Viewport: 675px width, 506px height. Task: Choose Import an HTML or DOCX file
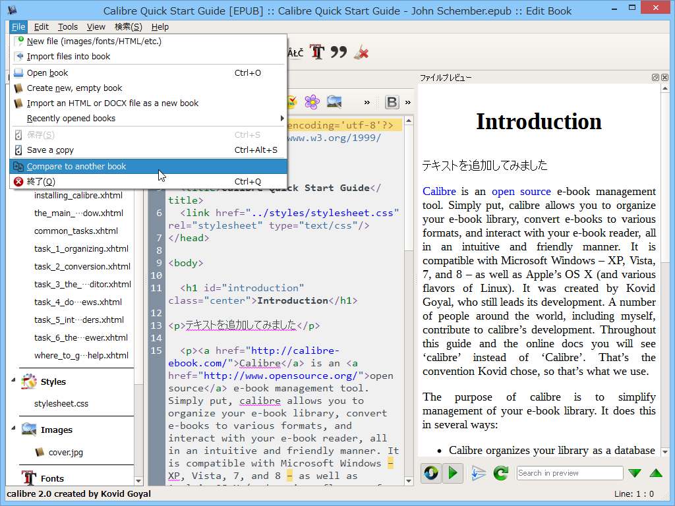tap(148, 103)
